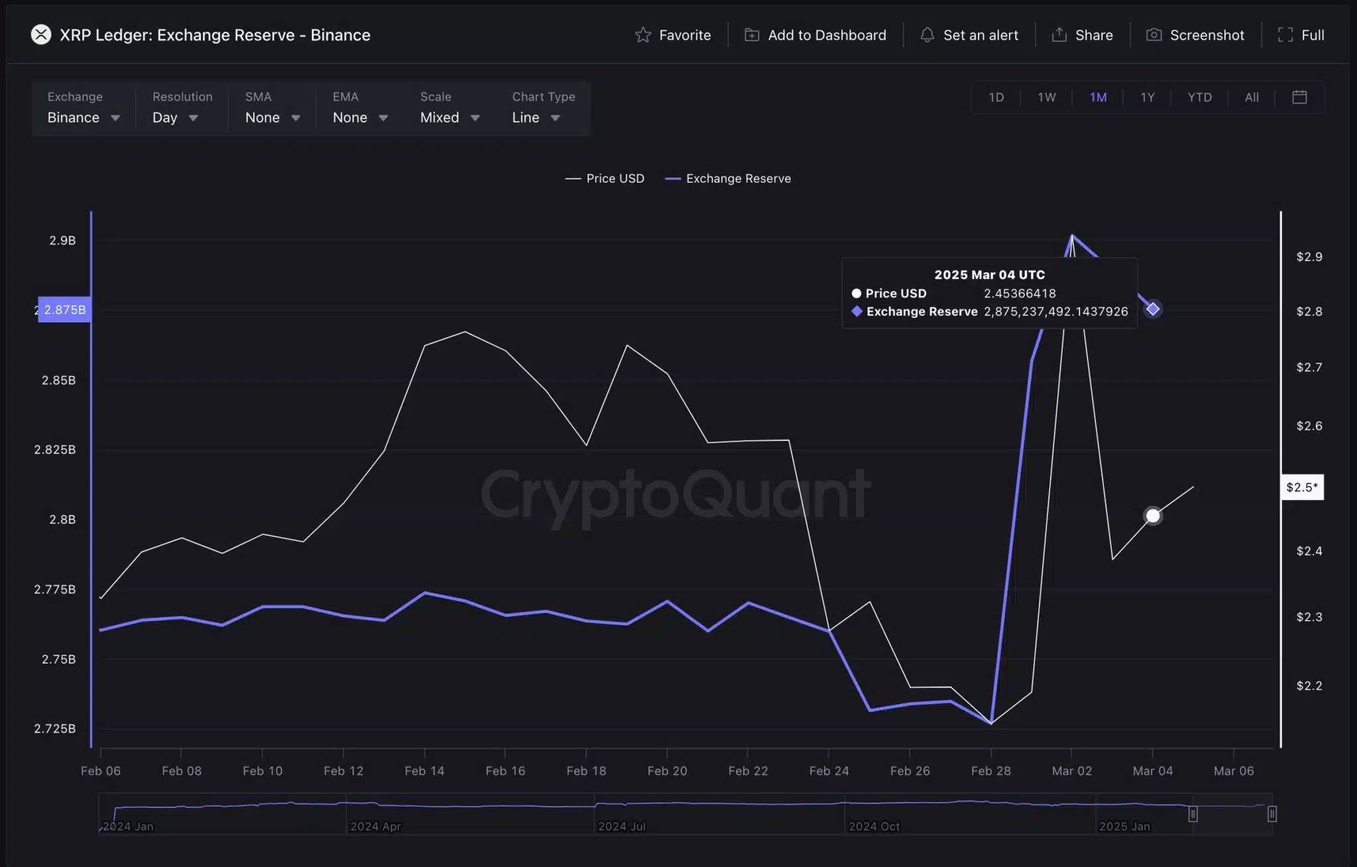Click 2024 Jul in the navigator timeline
Screen dimensions: 1357x867
click(x=622, y=826)
